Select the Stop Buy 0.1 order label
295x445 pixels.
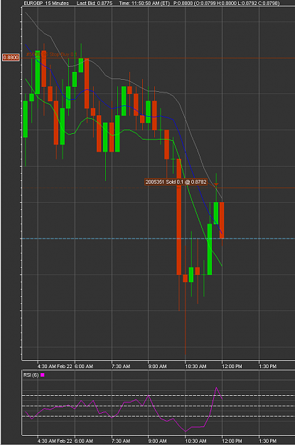point(52,54)
